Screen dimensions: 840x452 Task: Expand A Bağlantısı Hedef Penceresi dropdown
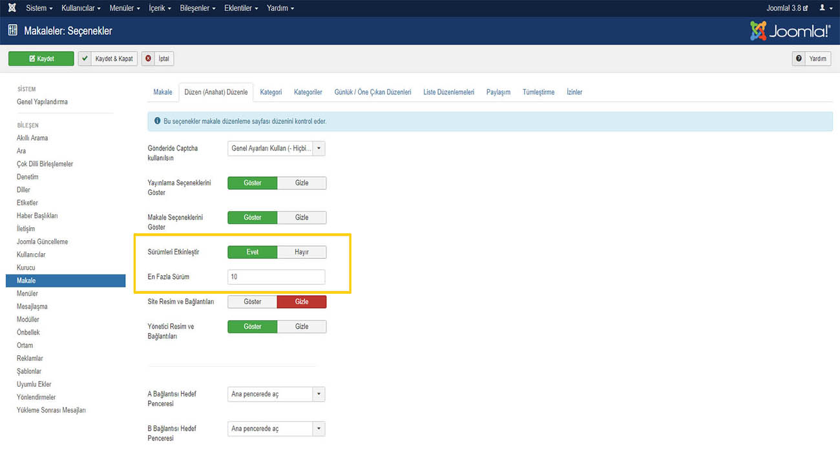pyautogui.click(x=277, y=394)
